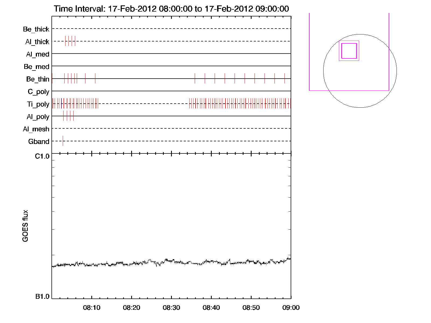Click the Ti_poly filter label
This screenshot has width=431, height=323.
point(38,104)
